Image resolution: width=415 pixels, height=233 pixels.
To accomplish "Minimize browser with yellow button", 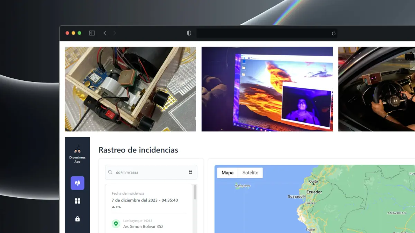I will (x=73, y=33).
